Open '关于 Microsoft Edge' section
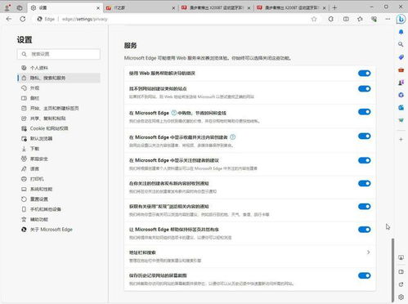This screenshot has height=304, width=408. (x=59, y=230)
